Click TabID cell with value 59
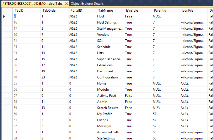This screenshot has width=213, height=140. click(x=27, y=108)
